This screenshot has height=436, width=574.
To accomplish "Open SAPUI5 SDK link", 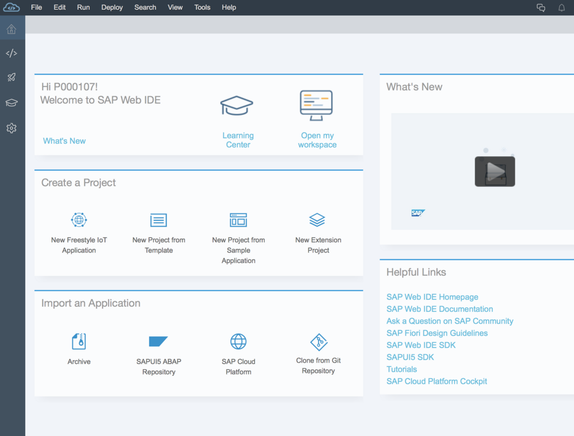I will [410, 357].
